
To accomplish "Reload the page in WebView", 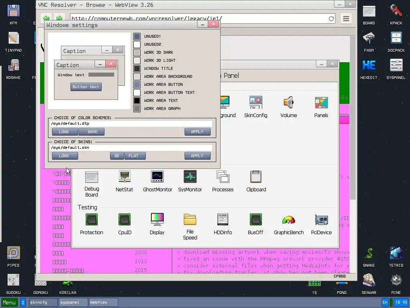I will [331, 18].
